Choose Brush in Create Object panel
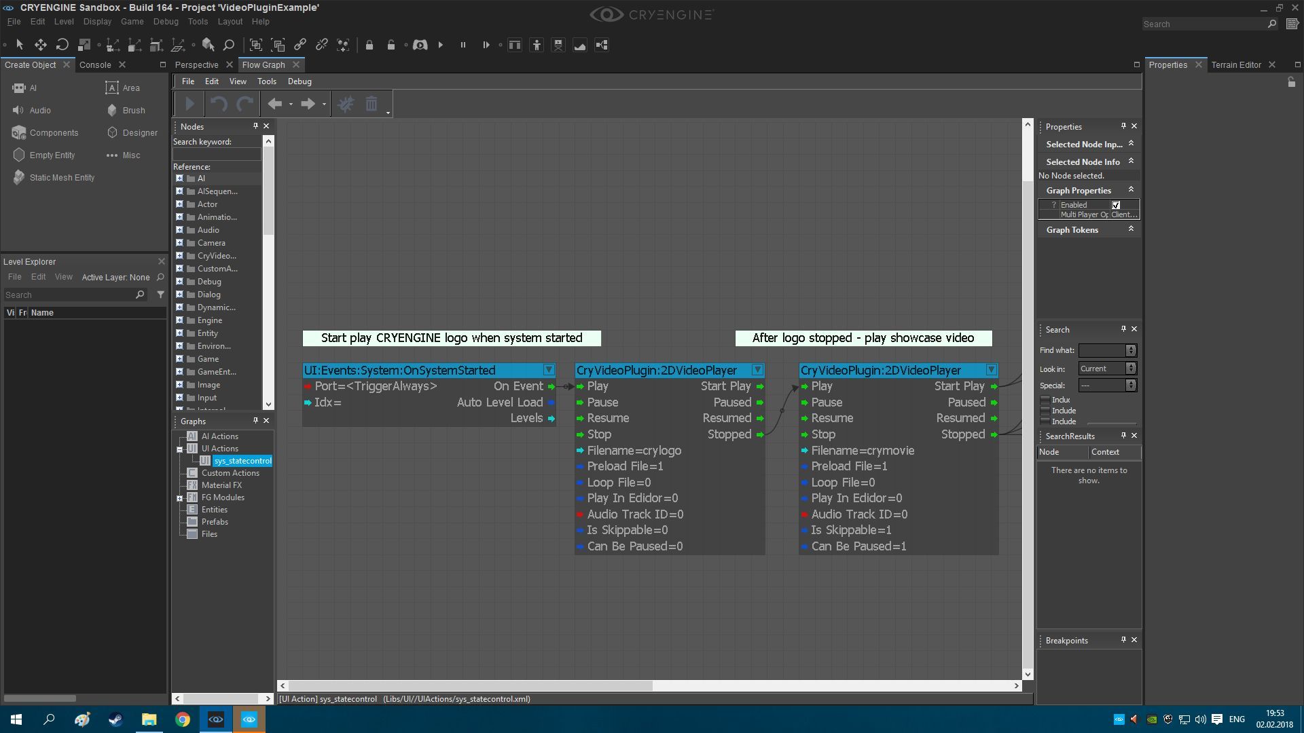 pos(126,111)
